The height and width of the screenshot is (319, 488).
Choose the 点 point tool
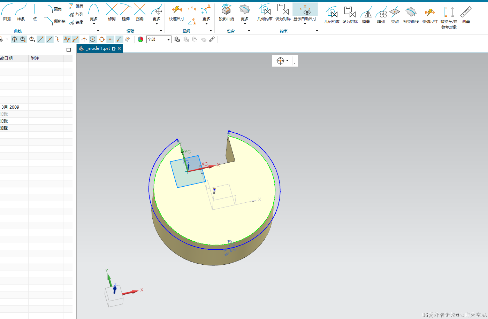(35, 12)
